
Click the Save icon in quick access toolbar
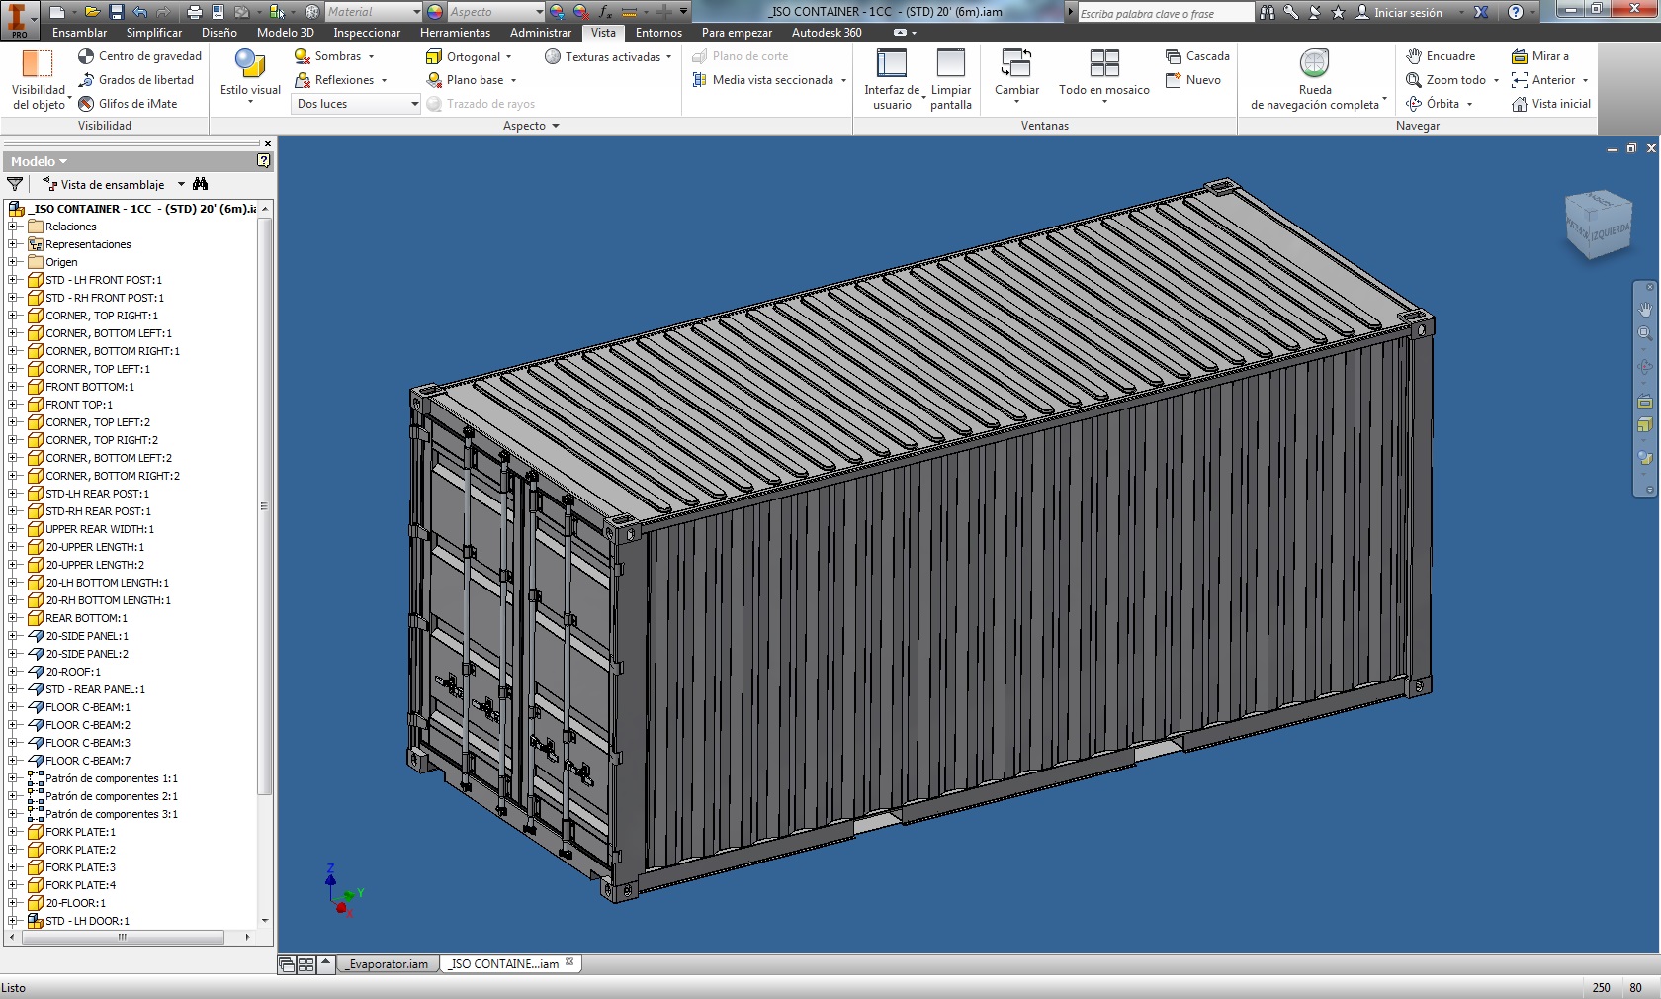point(117,12)
